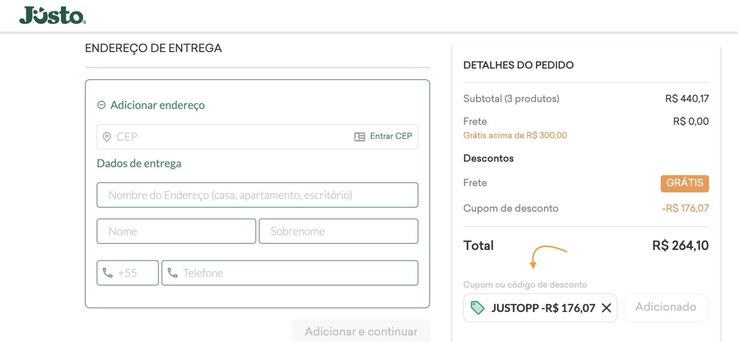Click the green coupon tag icon

[477, 308]
